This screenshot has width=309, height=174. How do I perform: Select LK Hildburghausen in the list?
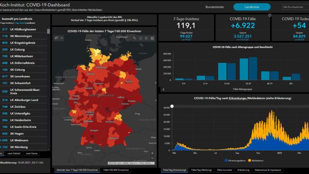point(23,29)
